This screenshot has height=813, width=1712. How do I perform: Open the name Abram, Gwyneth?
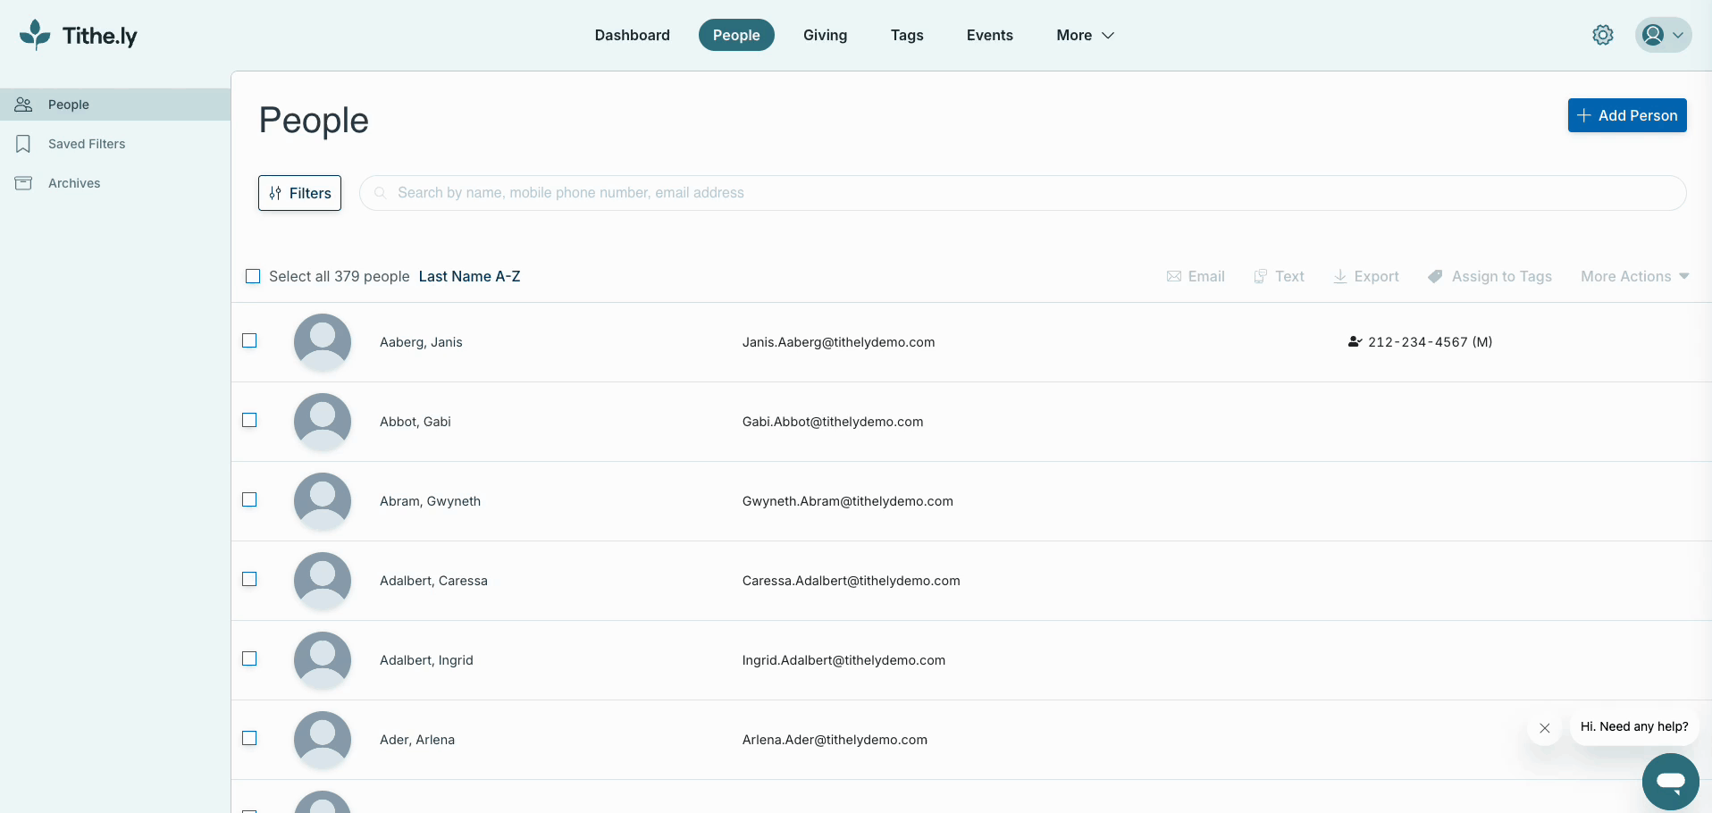(x=430, y=501)
